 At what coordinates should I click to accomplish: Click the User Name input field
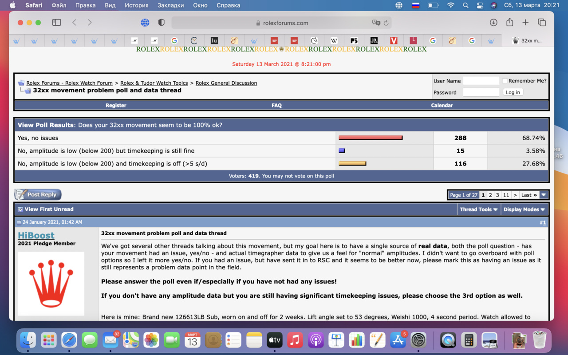point(481,81)
